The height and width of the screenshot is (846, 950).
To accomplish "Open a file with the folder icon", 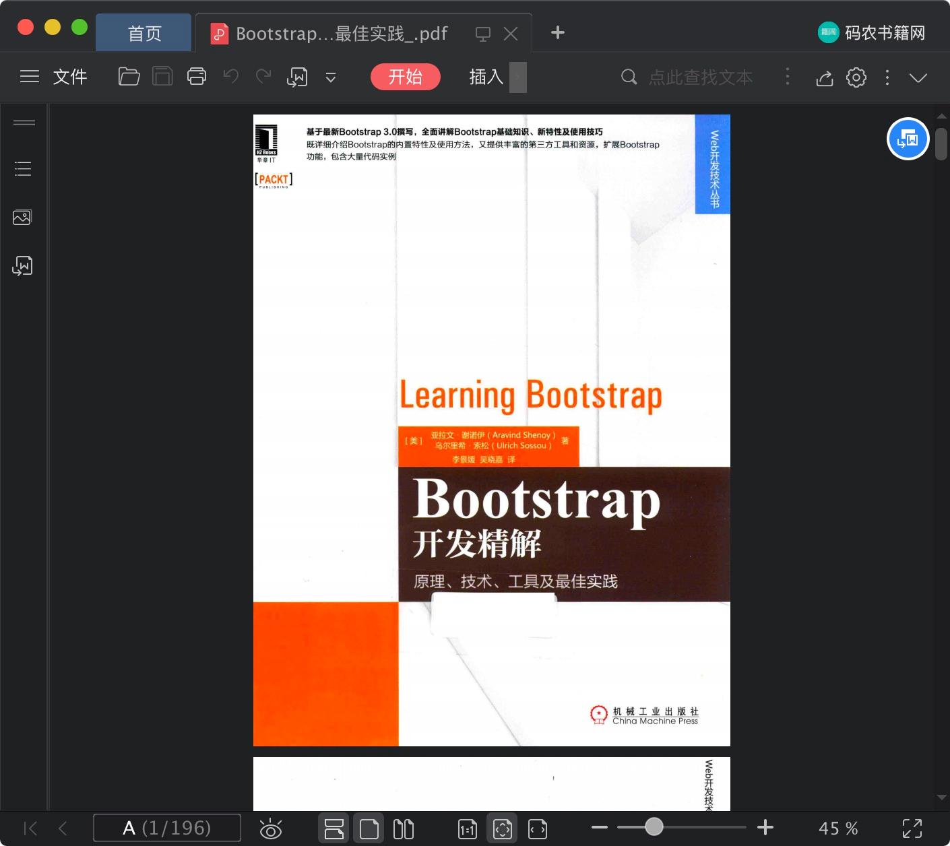I will pos(129,77).
